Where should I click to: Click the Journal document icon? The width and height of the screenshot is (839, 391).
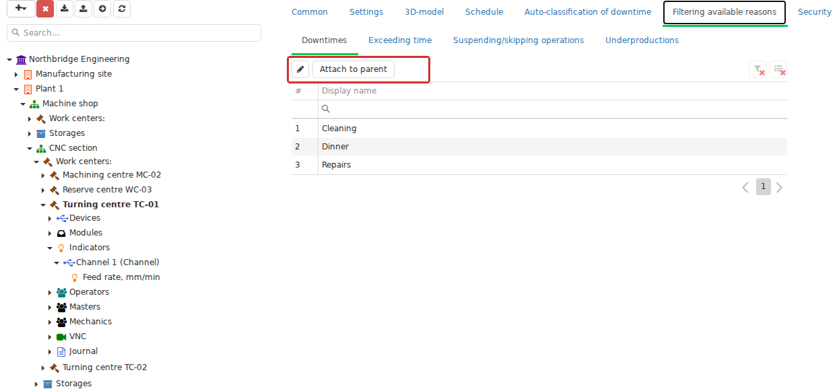61,351
